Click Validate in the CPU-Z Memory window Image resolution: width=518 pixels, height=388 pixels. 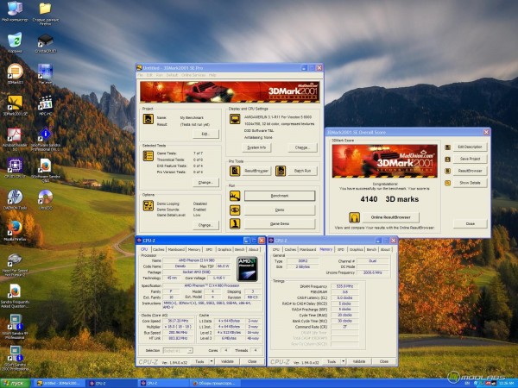(x=359, y=361)
